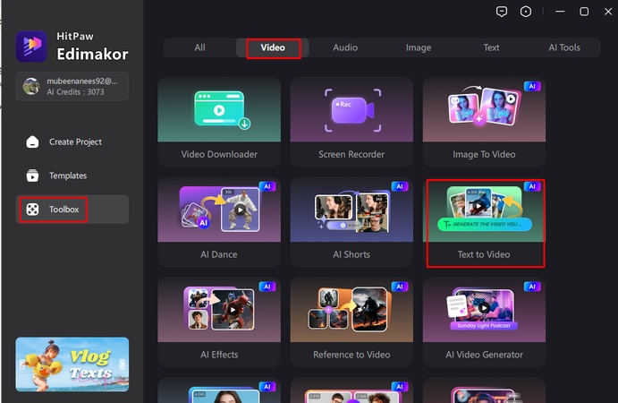Viewport: 618px width, 403px height.
Task: Click the AI badge on AI Dance
Action: tap(267, 186)
